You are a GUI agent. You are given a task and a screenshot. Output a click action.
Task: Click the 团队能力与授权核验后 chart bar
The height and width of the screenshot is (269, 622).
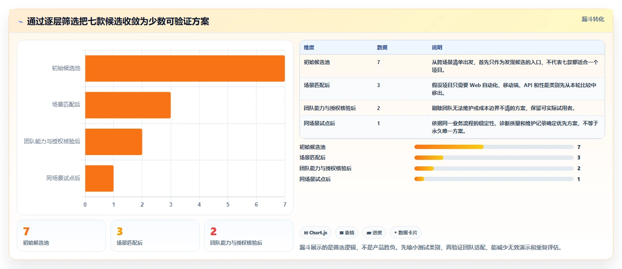(114, 142)
